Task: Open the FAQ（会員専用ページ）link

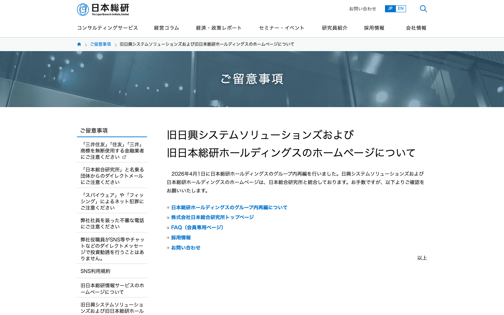Action: coord(198,227)
